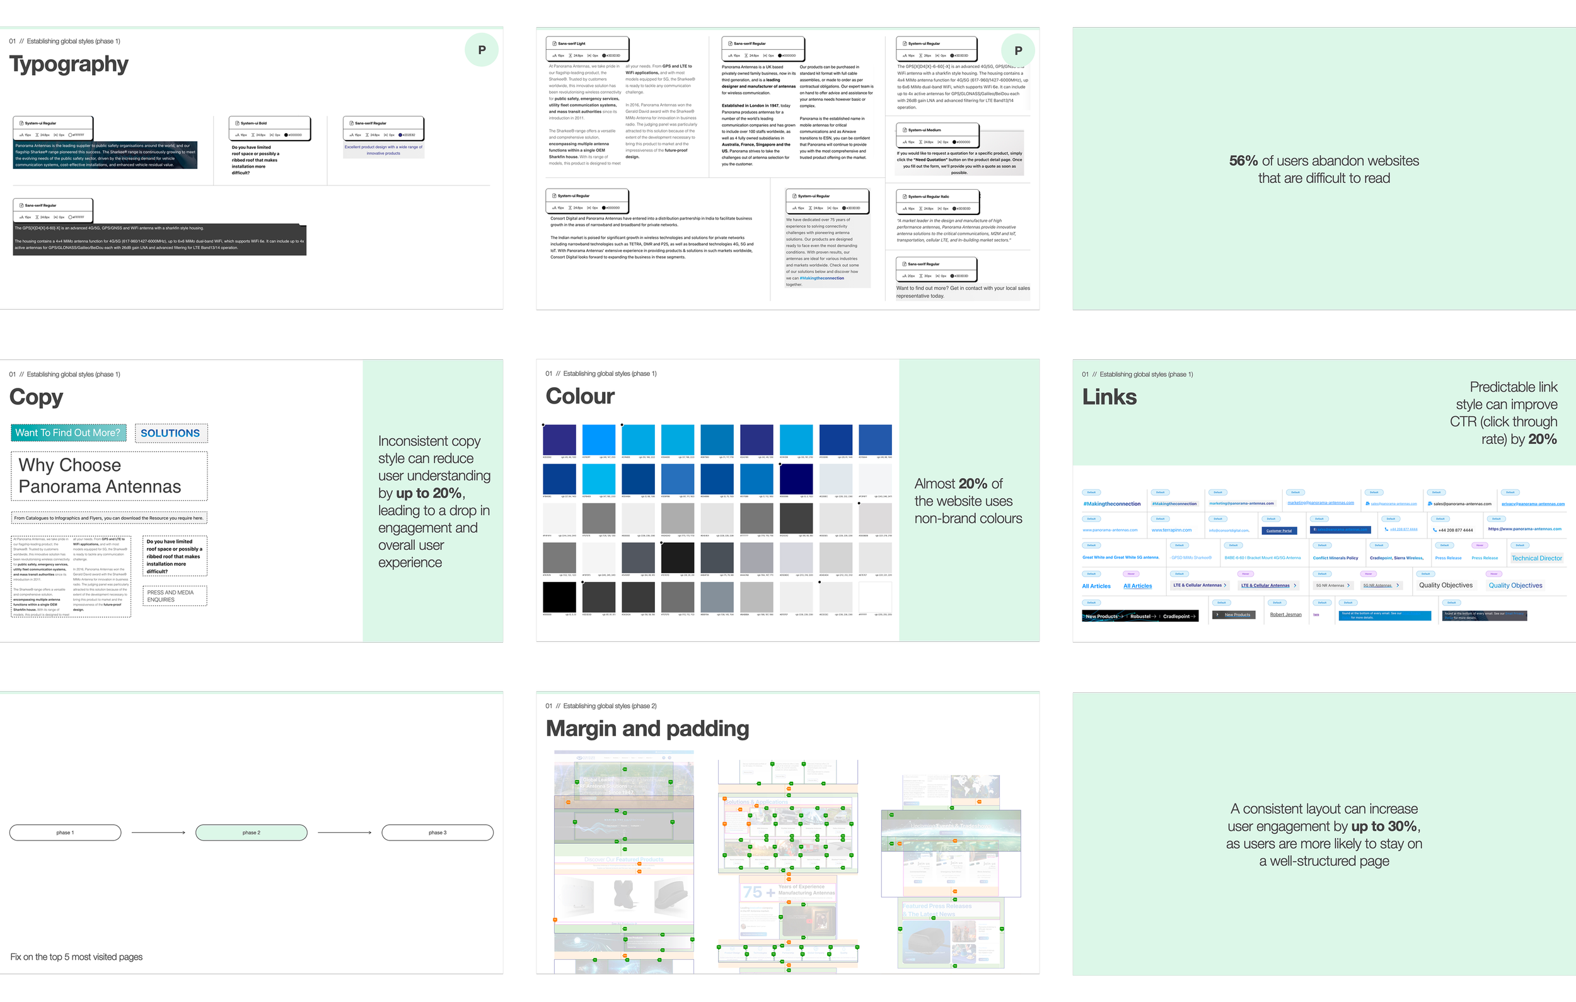The height and width of the screenshot is (1002, 1576).
Task: Click the navy dot in Sans-serif Regular #2D2E82 card
Action: pos(400,135)
